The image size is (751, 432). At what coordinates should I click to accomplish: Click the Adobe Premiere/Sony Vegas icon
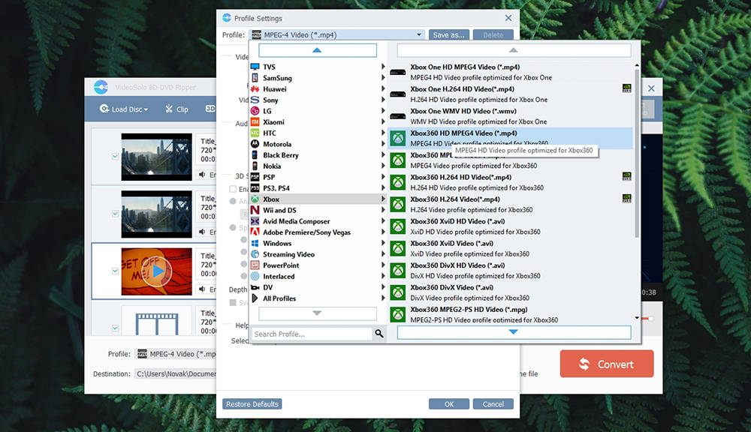[x=255, y=232]
